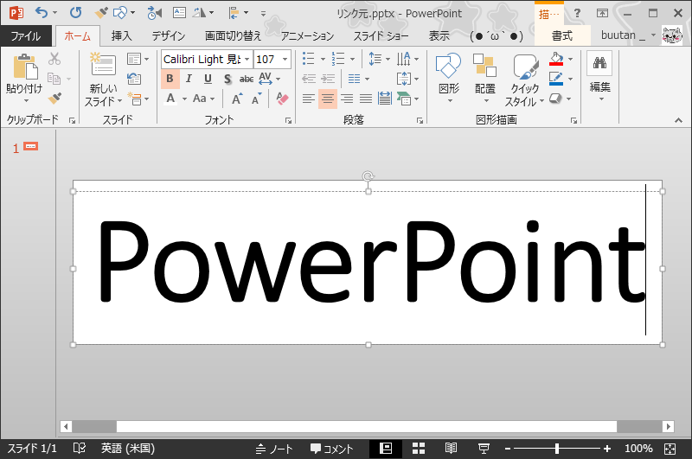
Task: Click the Quick Styles icon
Action: coord(525,67)
